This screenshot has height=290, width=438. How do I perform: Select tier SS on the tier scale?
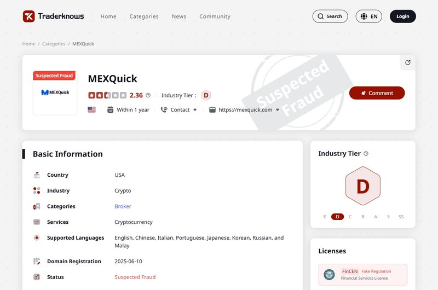coord(401,217)
